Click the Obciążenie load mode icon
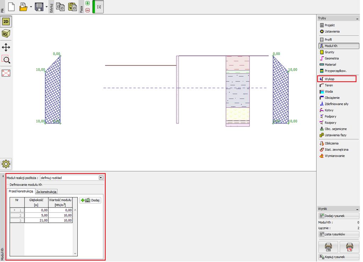This screenshot has height=262, width=363. click(x=322, y=98)
